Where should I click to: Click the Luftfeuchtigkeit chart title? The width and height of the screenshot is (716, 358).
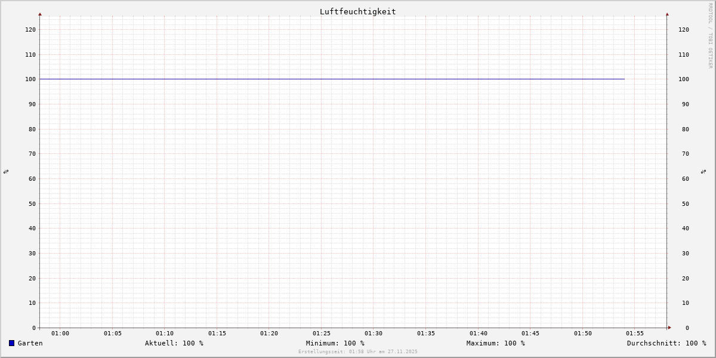coord(357,11)
